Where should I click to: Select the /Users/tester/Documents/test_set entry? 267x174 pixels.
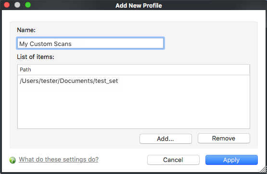(134, 81)
